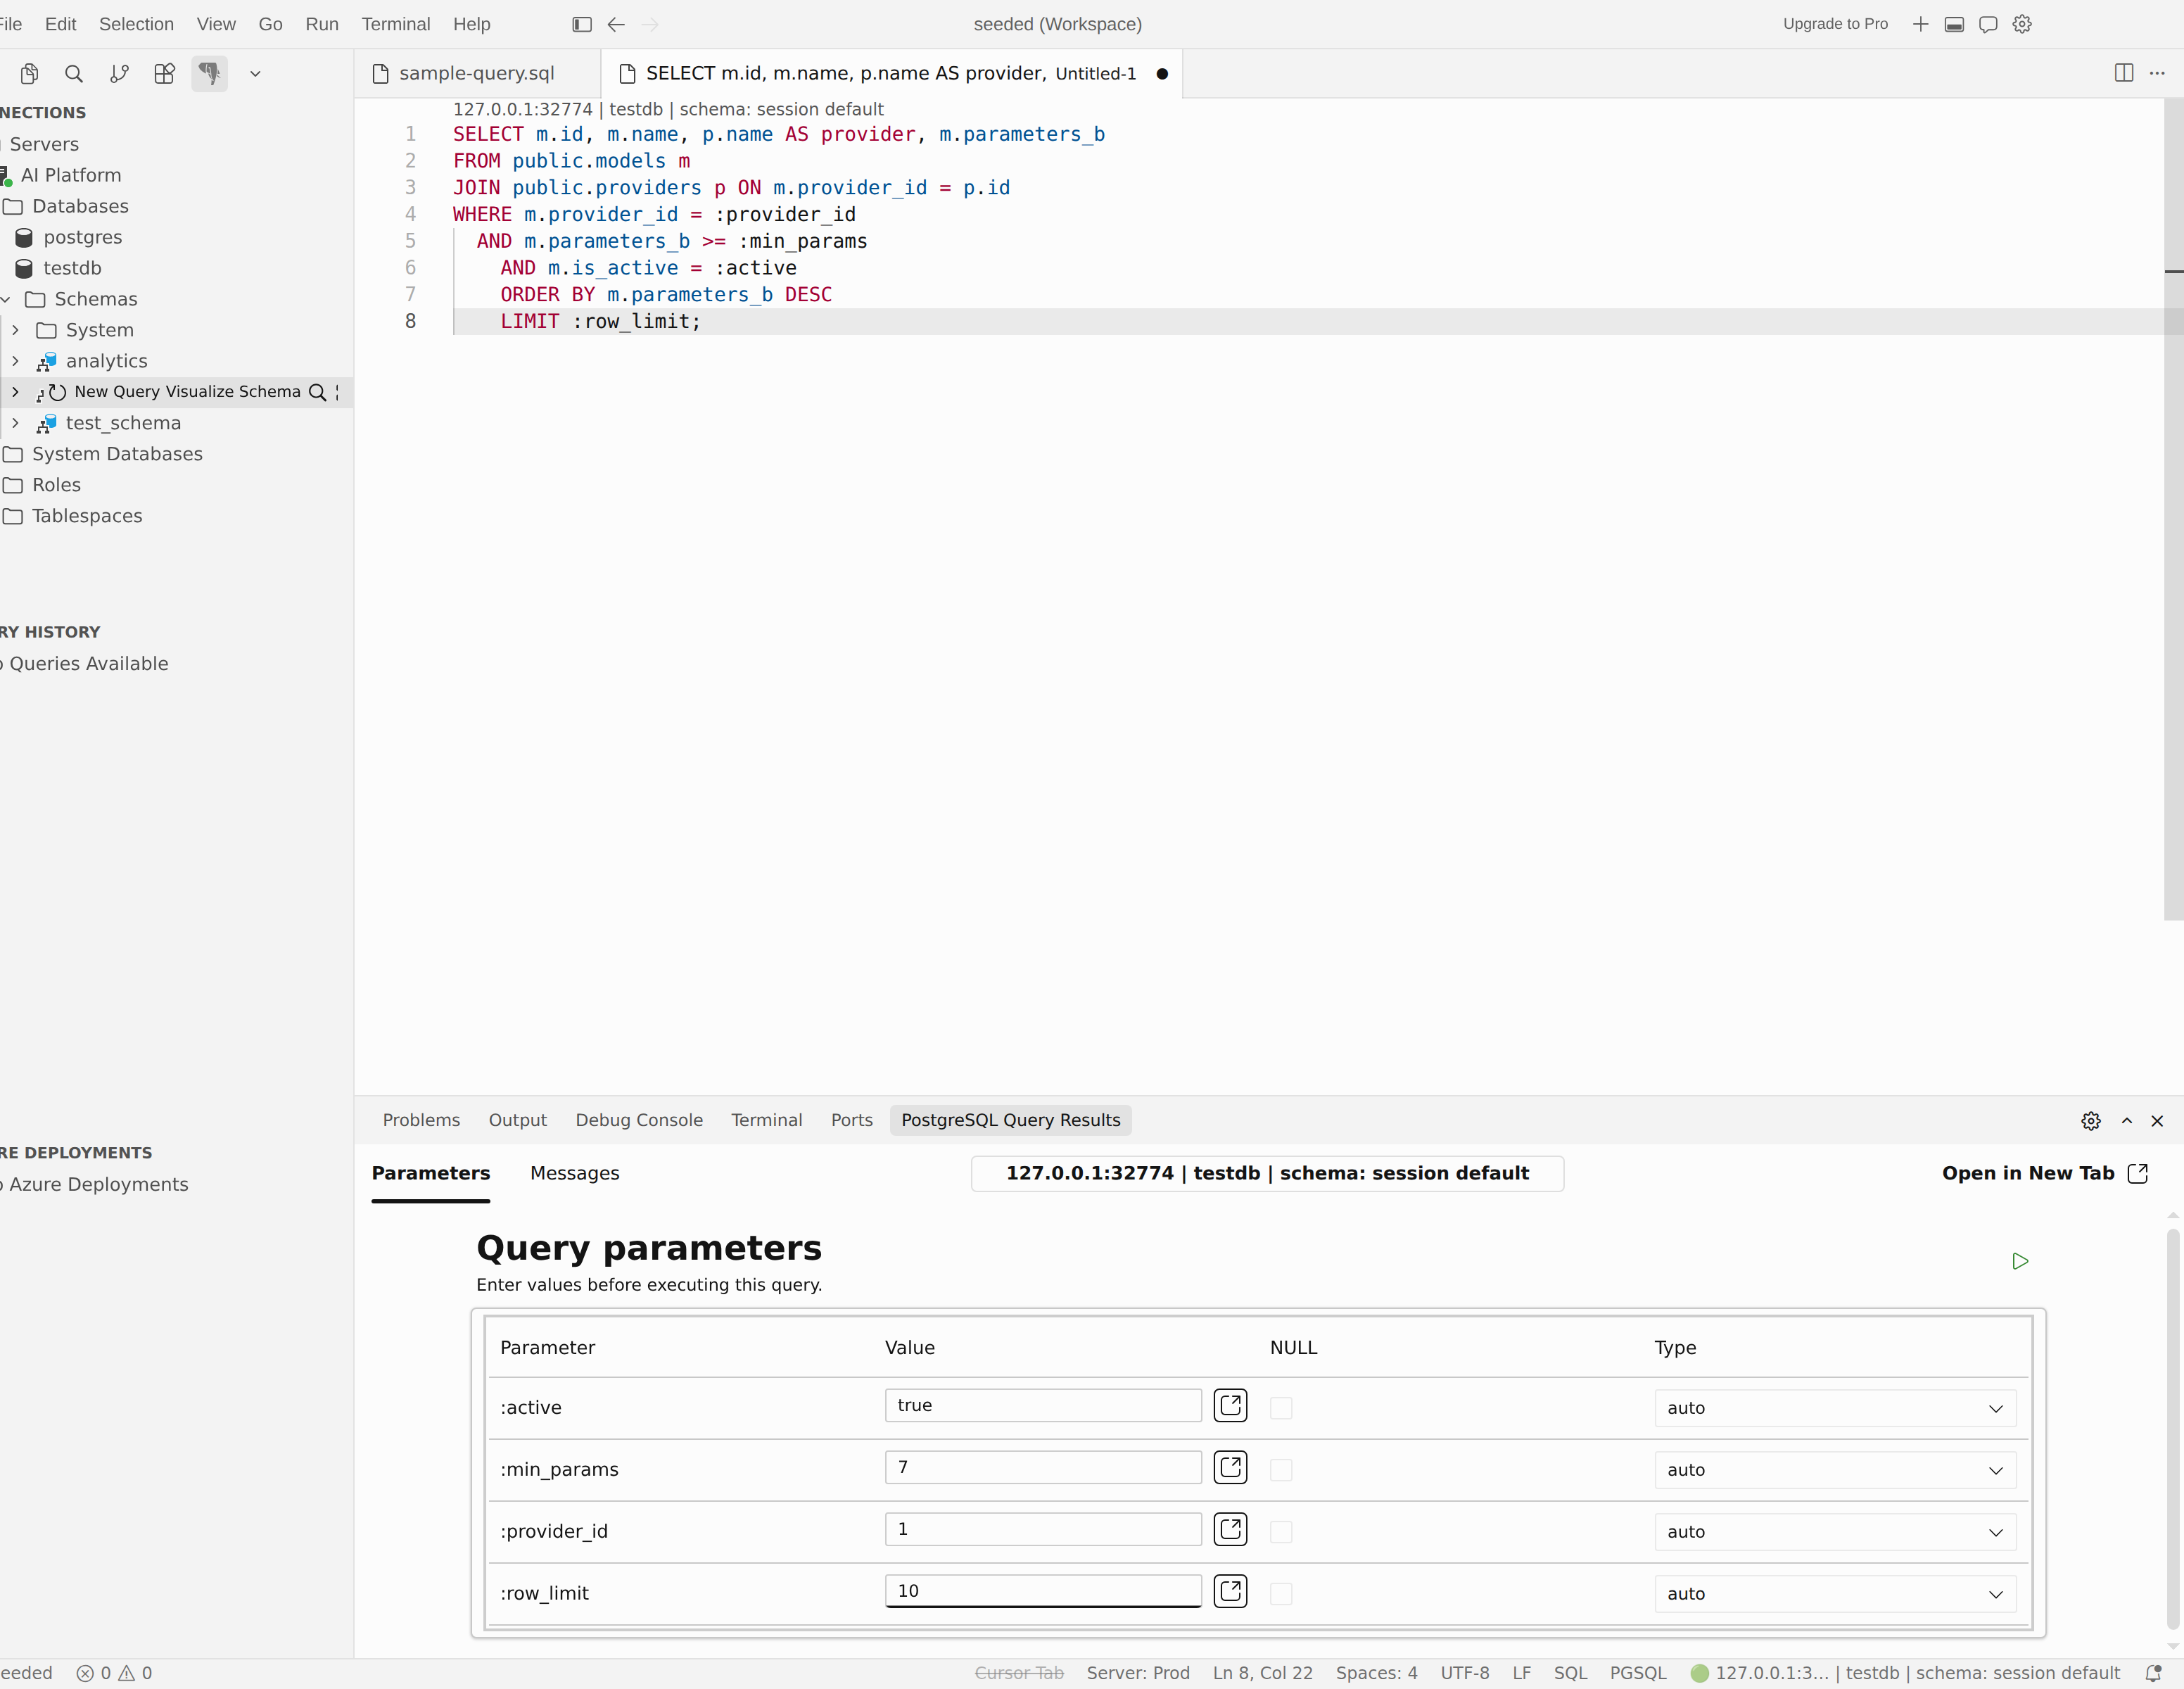
Task: Click errors and warnings count in status bar
Action: [115, 1673]
